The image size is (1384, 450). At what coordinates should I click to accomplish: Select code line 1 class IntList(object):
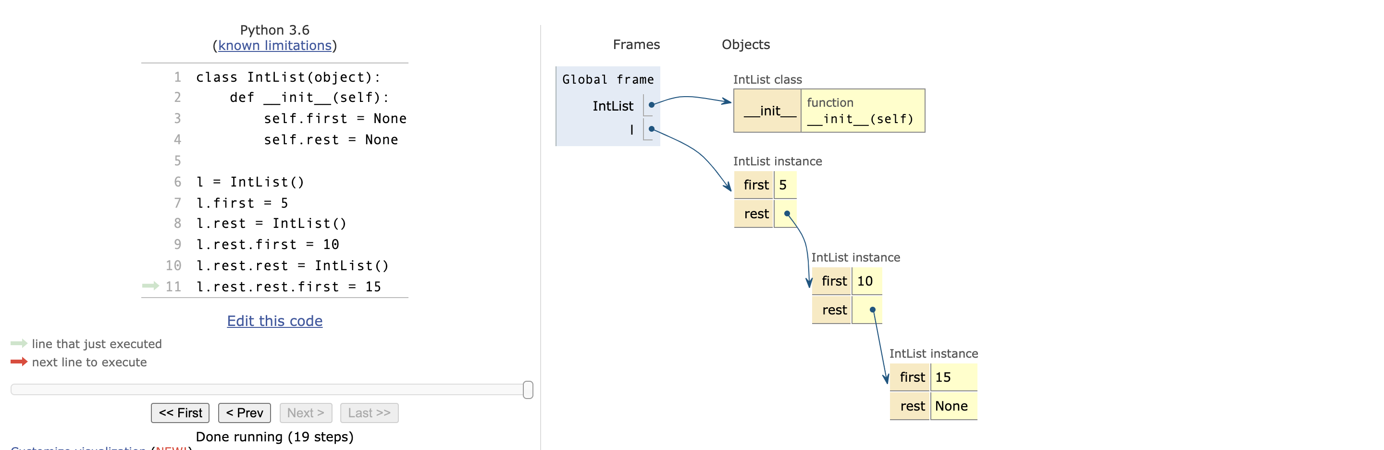pos(288,77)
